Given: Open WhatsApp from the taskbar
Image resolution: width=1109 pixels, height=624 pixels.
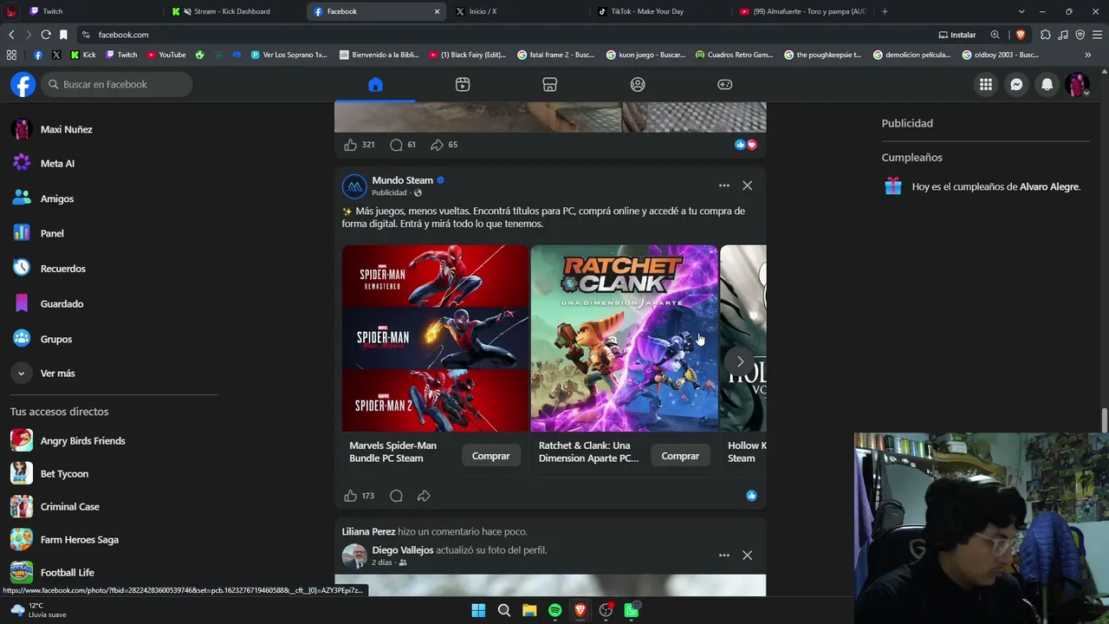Looking at the screenshot, I should pos(632,610).
